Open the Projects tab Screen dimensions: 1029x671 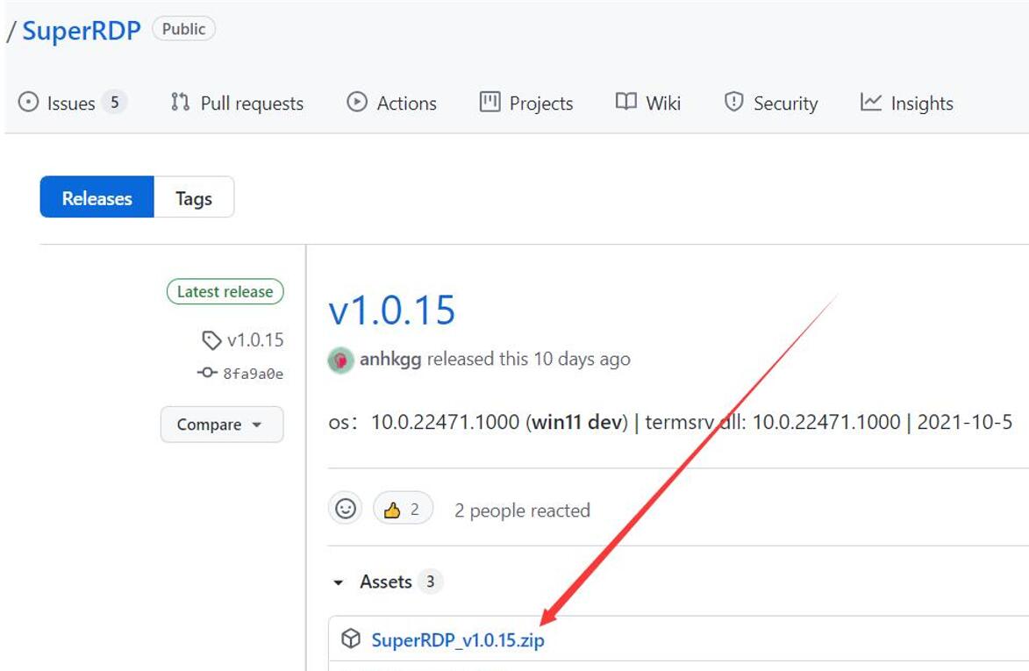(x=526, y=103)
